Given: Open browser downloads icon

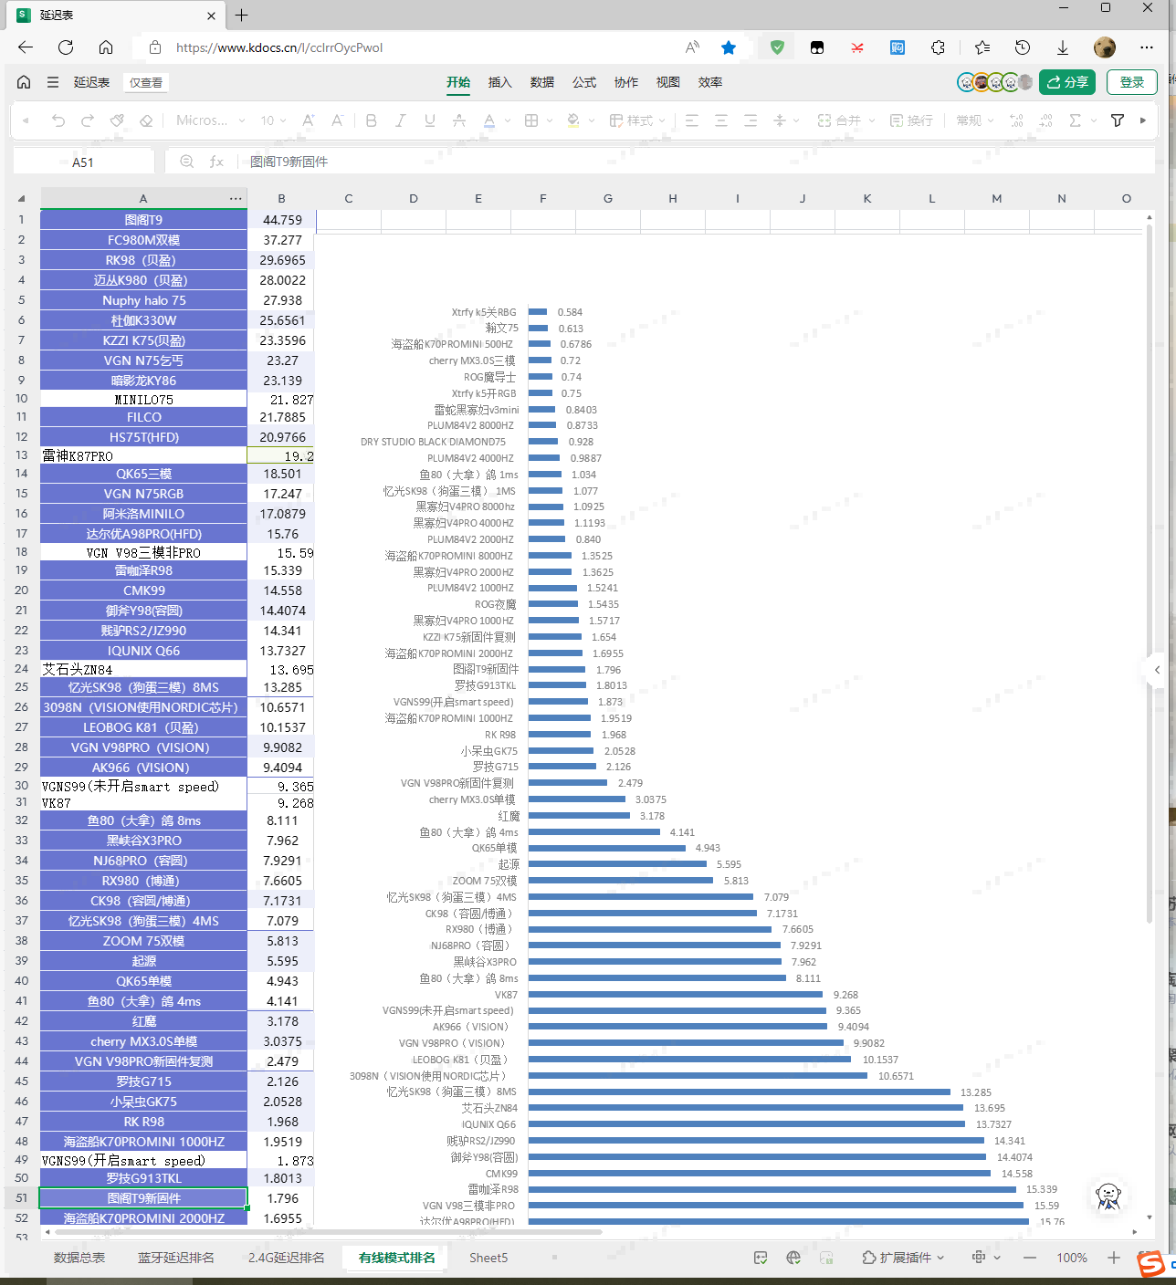Looking at the screenshot, I should tap(1063, 47).
